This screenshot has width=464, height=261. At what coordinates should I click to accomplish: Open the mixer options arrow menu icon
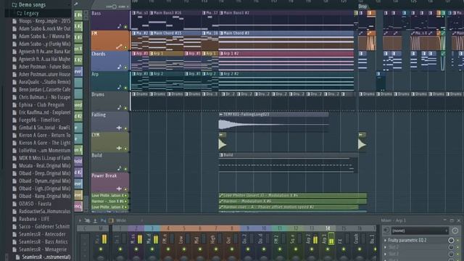[x=80, y=220]
